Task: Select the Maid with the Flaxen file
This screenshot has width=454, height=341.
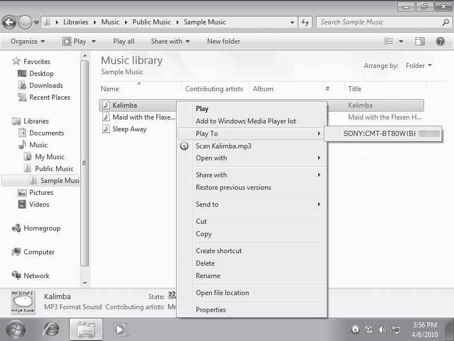Action: [139, 117]
